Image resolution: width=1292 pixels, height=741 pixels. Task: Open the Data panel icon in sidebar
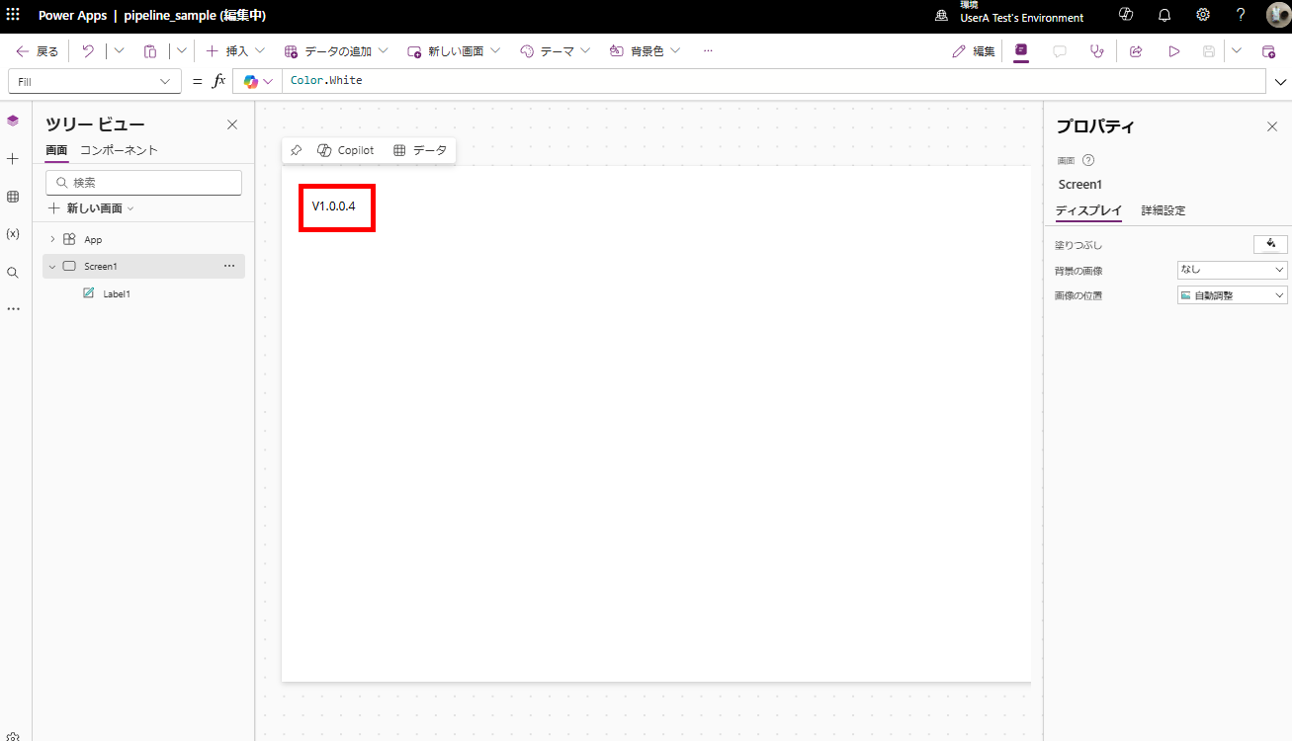tap(13, 196)
